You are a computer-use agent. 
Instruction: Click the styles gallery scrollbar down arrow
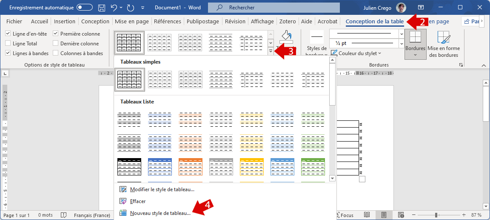(333, 178)
